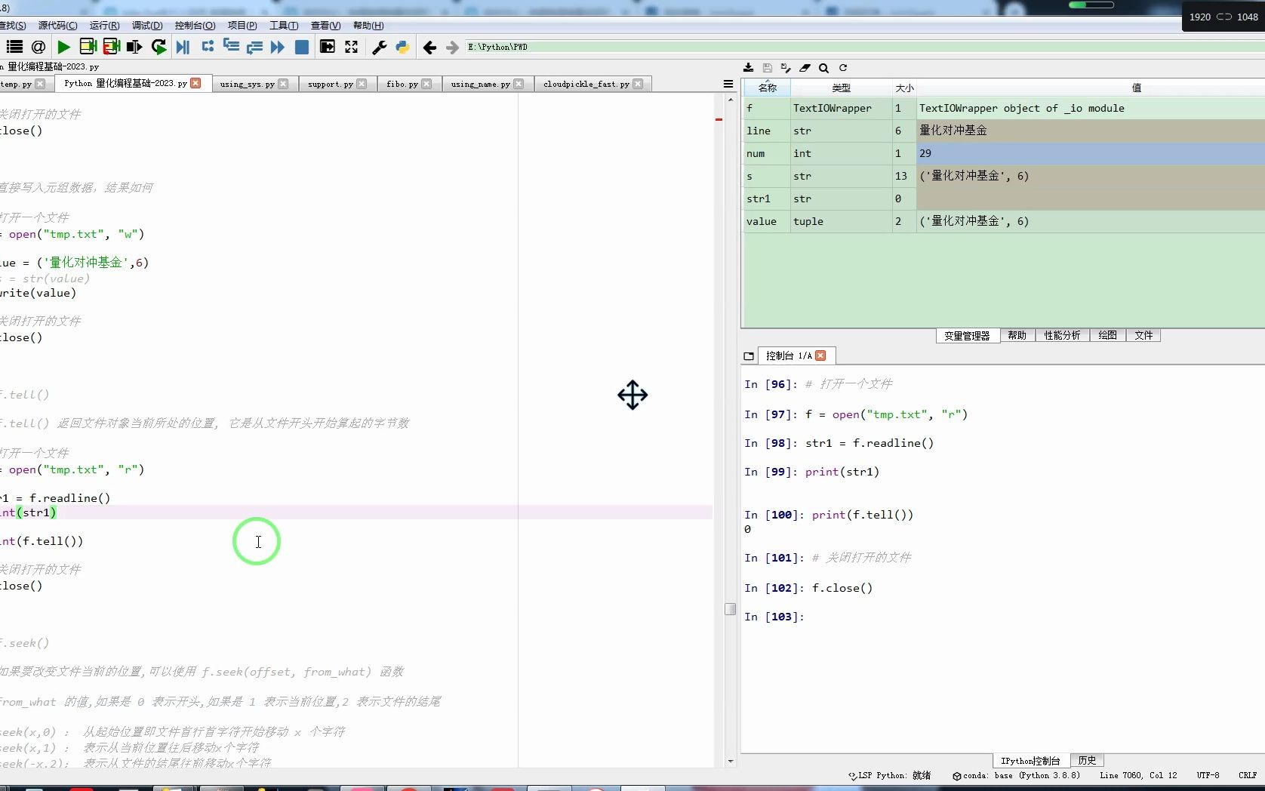Switch to using_name.py editor tab
Viewport: 1265px width, 791px height.
(480, 84)
